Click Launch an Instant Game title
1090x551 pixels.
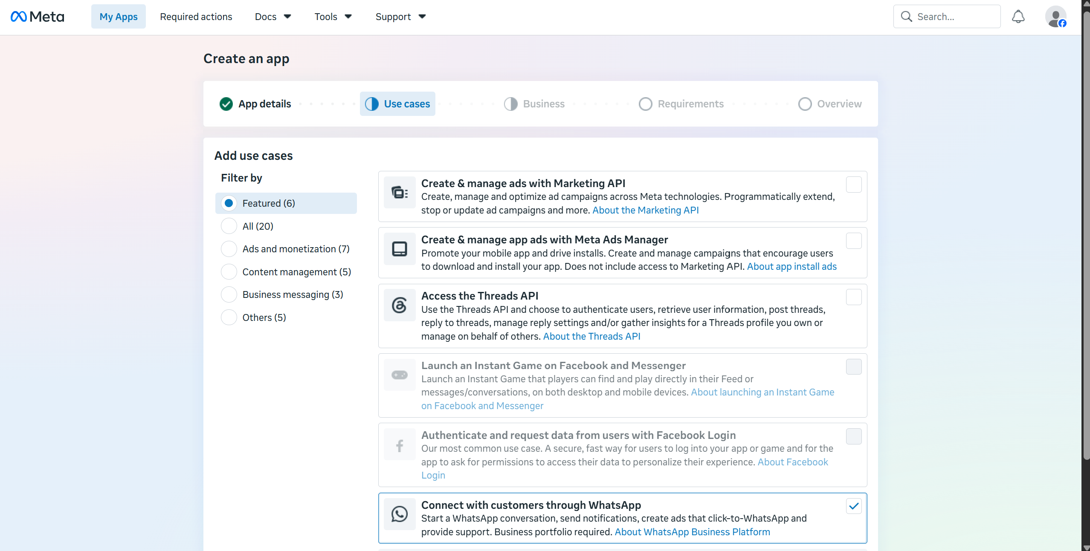(554, 365)
